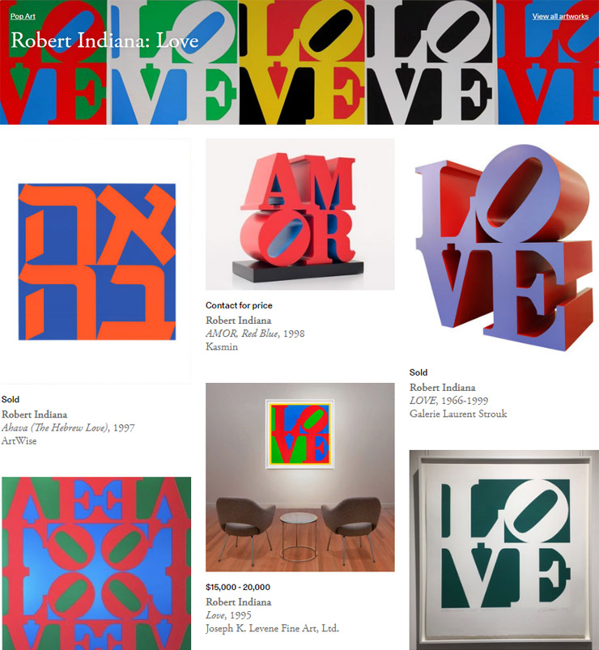Open the ArtWise gallery link
The width and height of the screenshot is (599, 650).
point(19,440)
